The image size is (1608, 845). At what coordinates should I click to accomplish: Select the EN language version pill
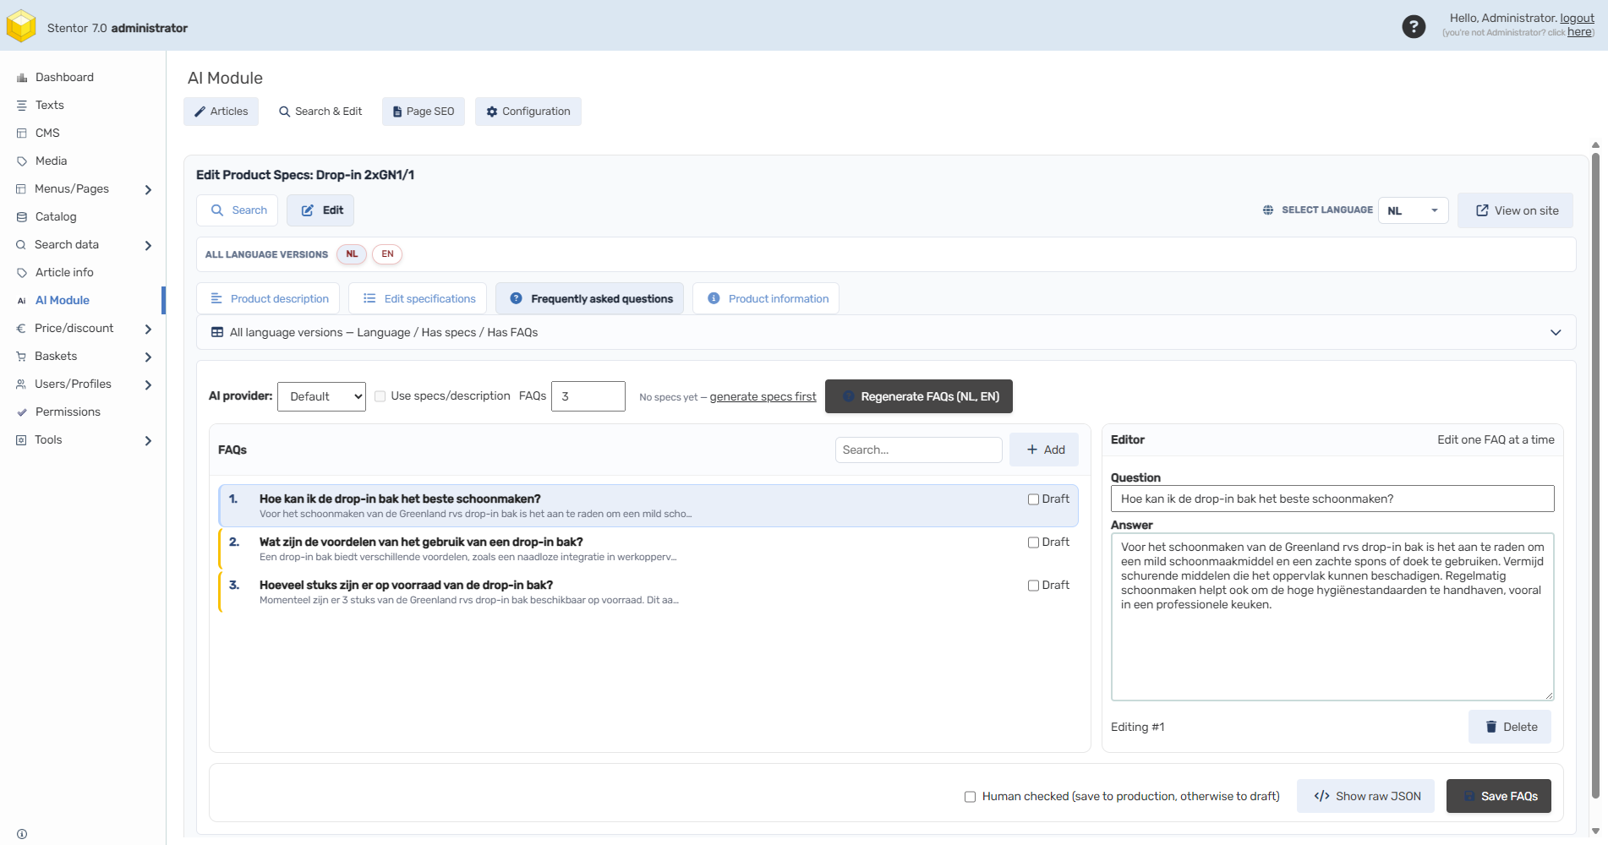tap(387, 254)
